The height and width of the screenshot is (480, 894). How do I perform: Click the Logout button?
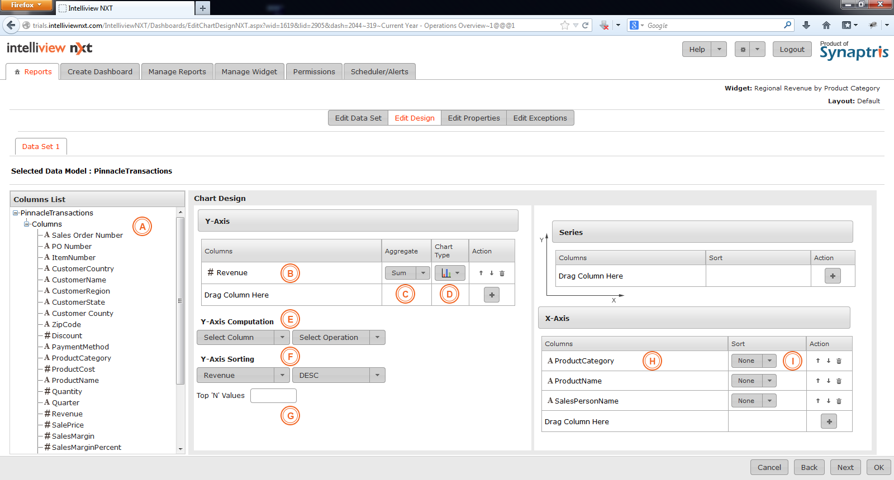(792, 49)
